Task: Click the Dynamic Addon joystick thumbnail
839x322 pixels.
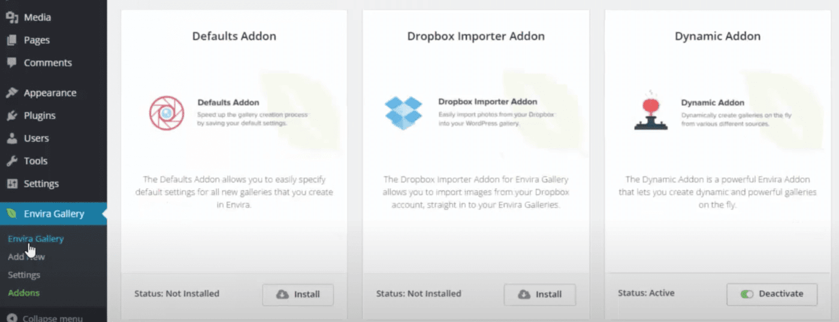Action: pos(650,111)
